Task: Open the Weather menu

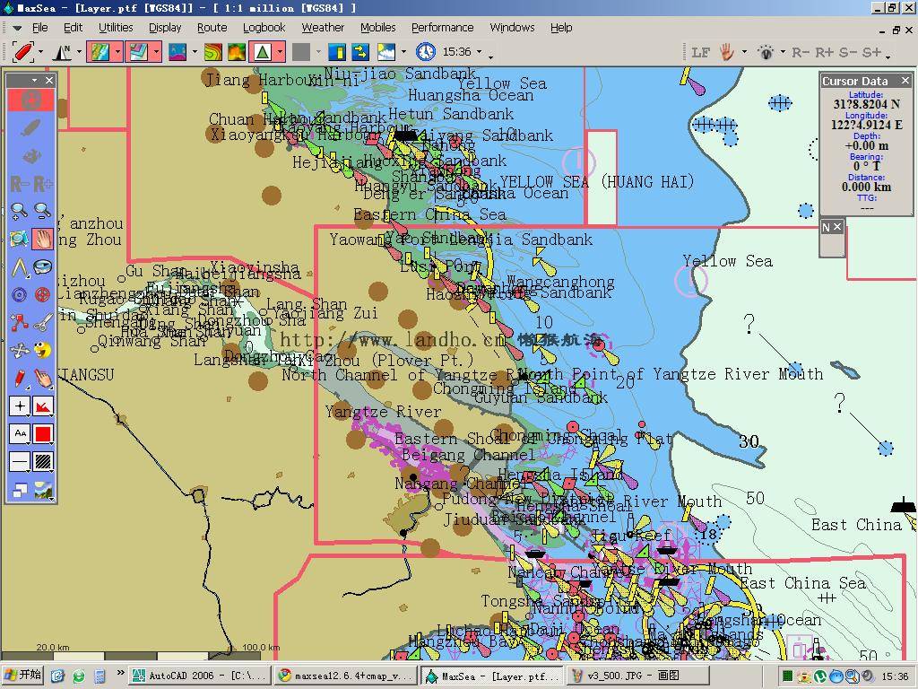Action: coord(323,28)
